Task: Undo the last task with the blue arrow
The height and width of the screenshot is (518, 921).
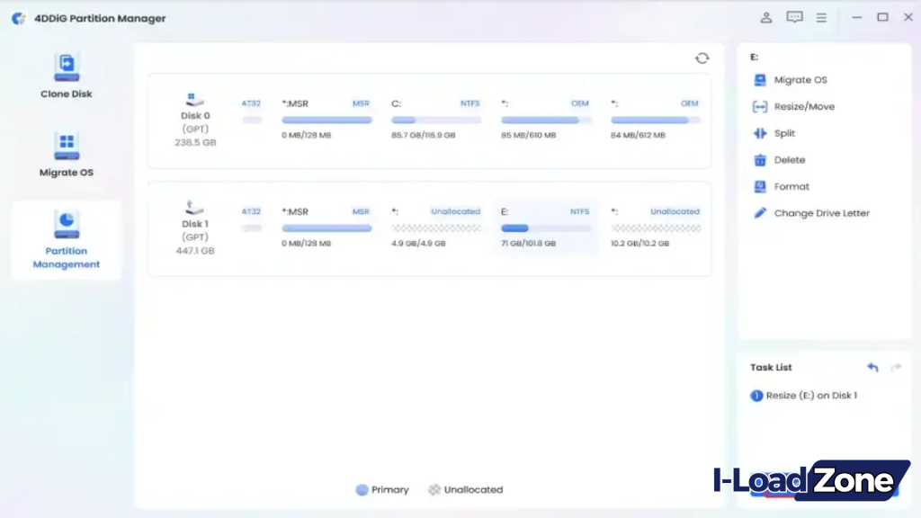Action: pyautogui.click(x=871, y=367)
